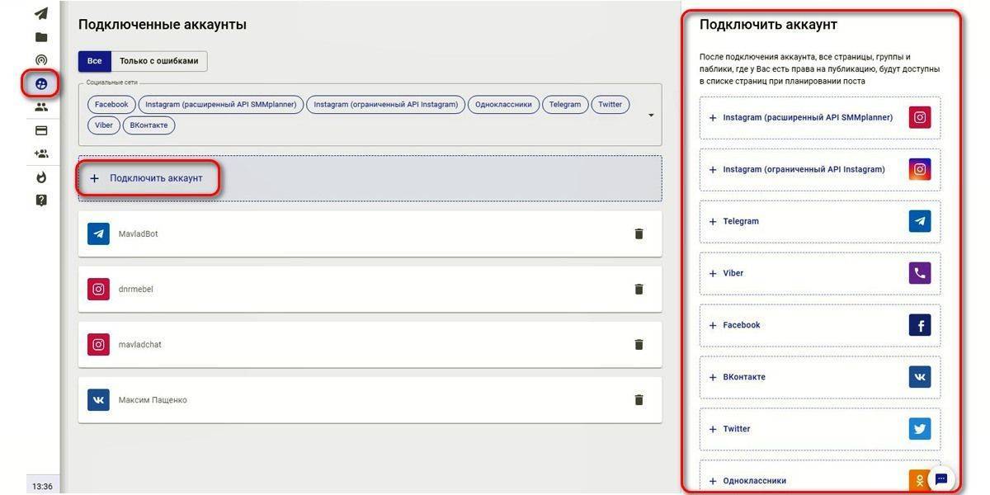
Task: Click trash icon for Максим Пащенко
Action: click(x=639, y=400)
